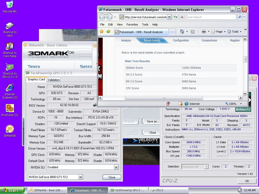Image resolution: width=259 pixels, height=194 pixels.
Task: Open the IE address bar dropdown
Action: click(169, 17)
